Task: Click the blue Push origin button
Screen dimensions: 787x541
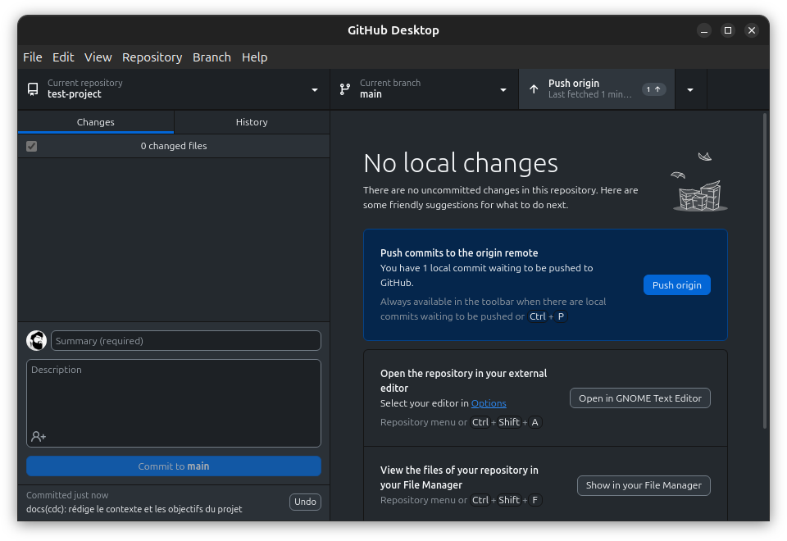Action: 676,285
